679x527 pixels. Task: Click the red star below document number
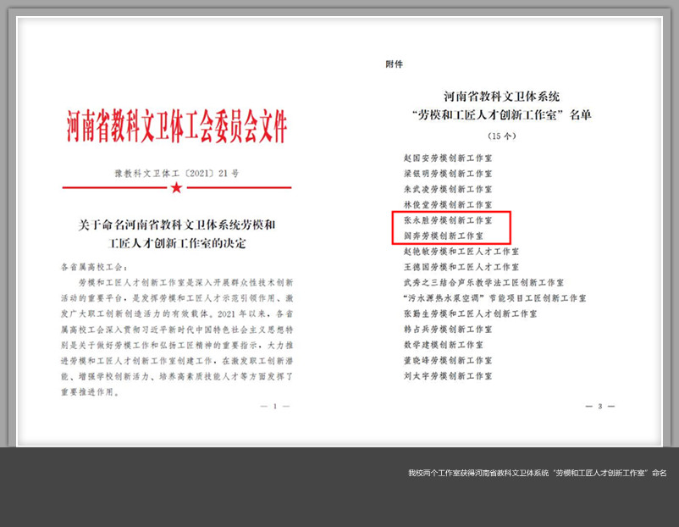[176, 187]
